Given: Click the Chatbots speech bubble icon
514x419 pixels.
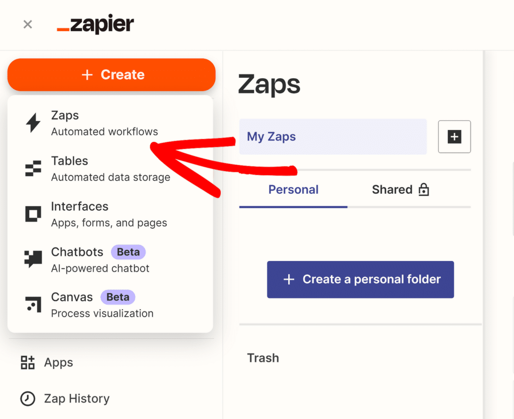Looking at the screenshot, I should pos(33,259).
